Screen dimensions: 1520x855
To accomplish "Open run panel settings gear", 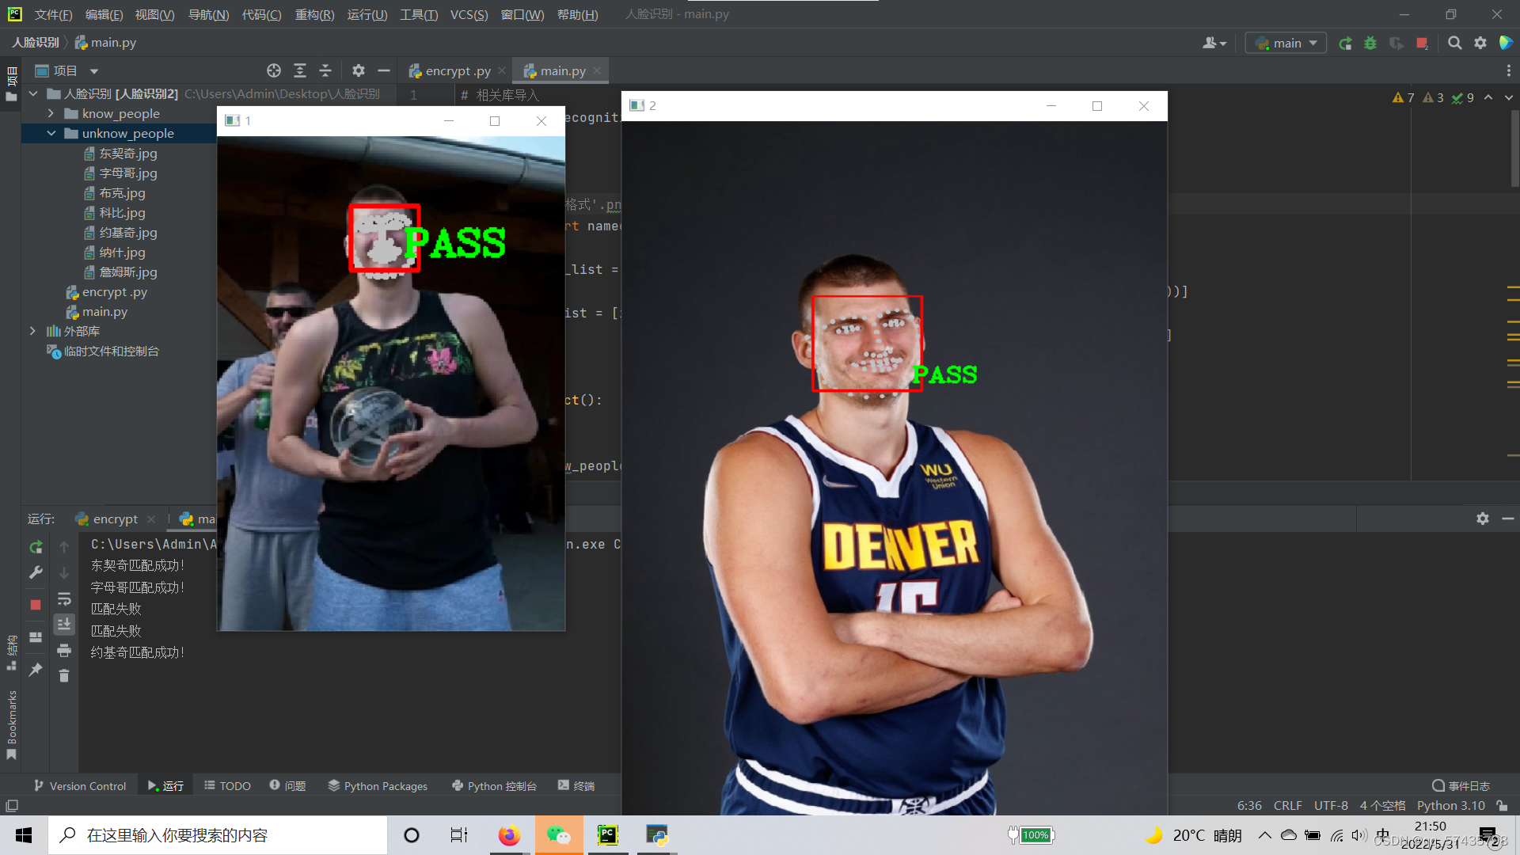I will pyautogui.click(x=1483, y=519).
